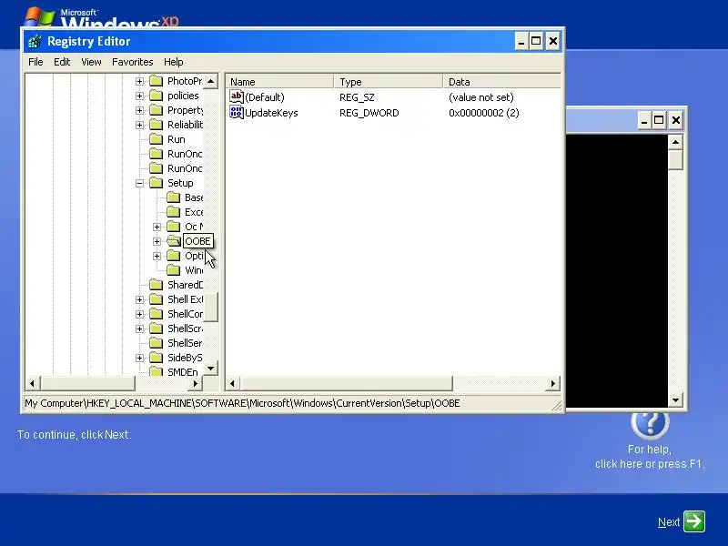
Task: Expand the Opti subkey
Action: tap(157, 257)
